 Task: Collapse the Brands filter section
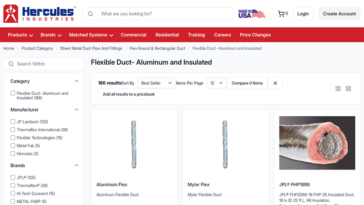point(76,165)
